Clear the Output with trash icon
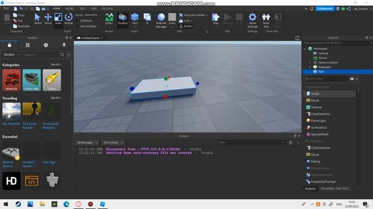Viewport: 373px width, 209px height. coord(290,142)
